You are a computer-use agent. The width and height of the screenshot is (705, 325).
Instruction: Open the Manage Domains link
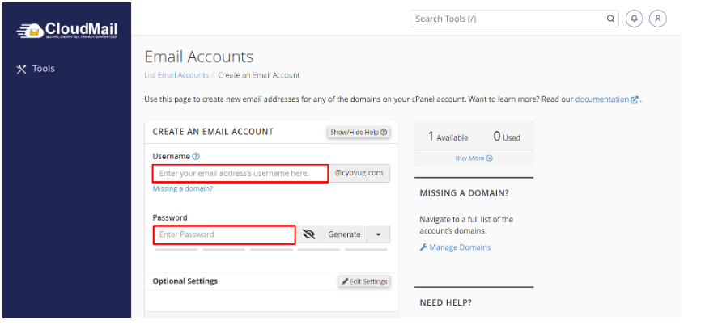(x=455, y=247)
